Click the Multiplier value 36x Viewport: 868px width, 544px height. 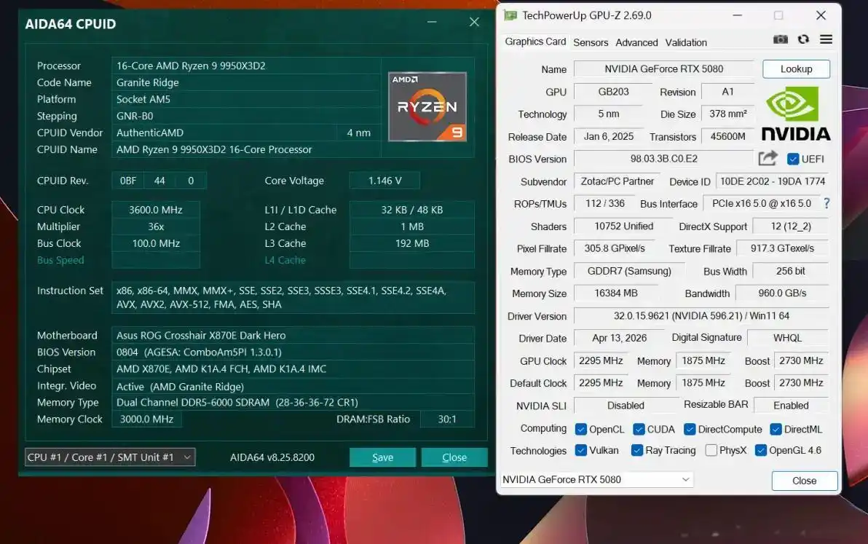pyautogui.click(x=156, y=226)
